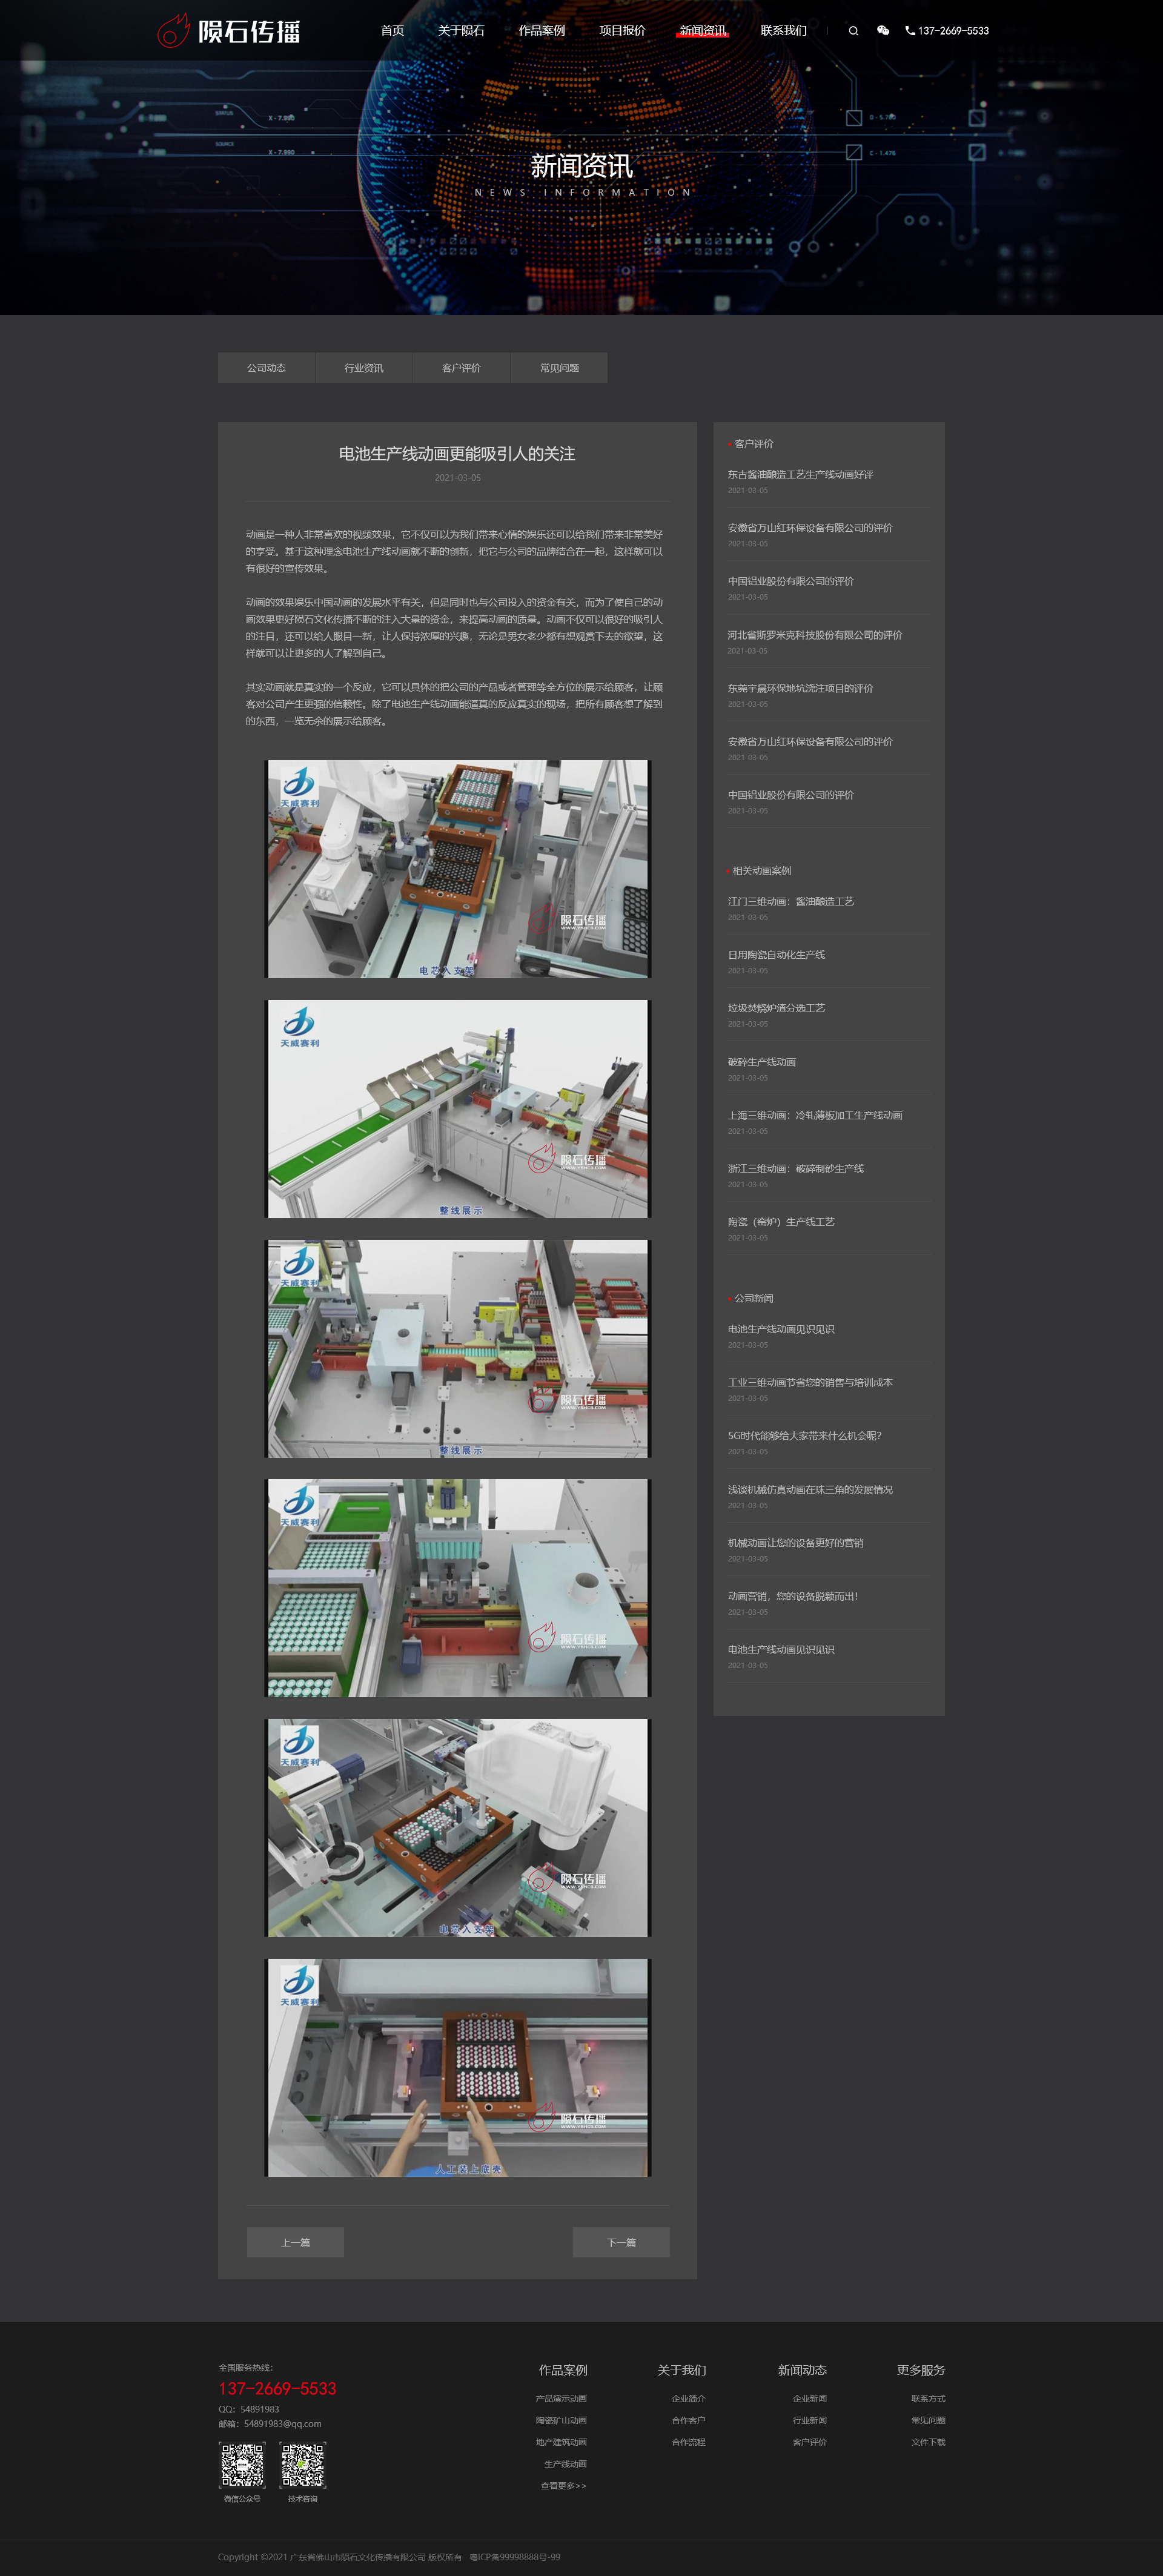Click the 微信公众号 QR code
Viewport: 1163px width, 2576px height.
tap(242, 2465)
